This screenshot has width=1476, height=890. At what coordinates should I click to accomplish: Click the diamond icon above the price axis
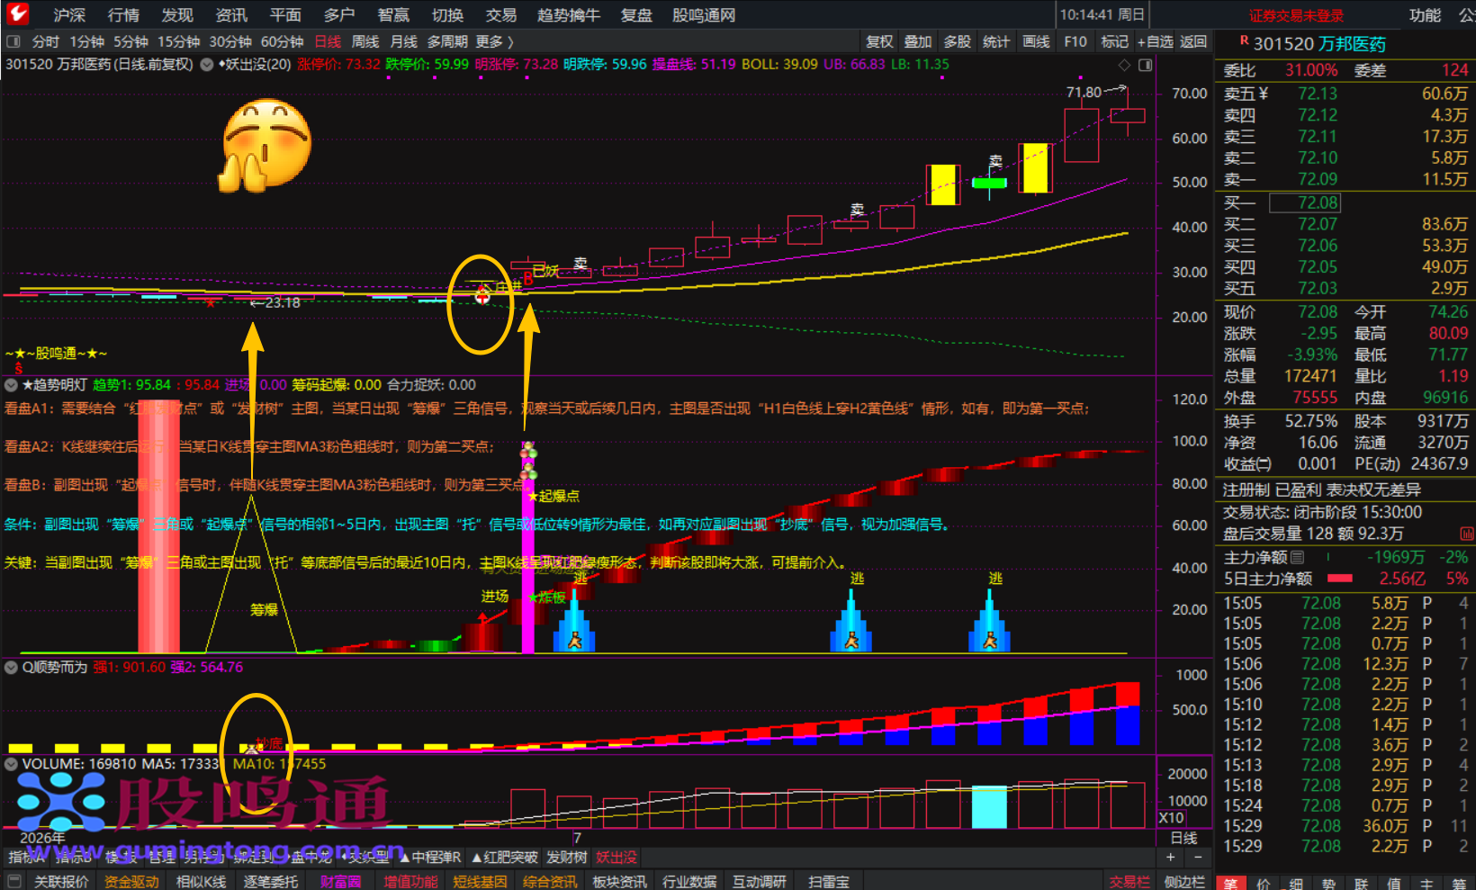[x=1124, y=65]
